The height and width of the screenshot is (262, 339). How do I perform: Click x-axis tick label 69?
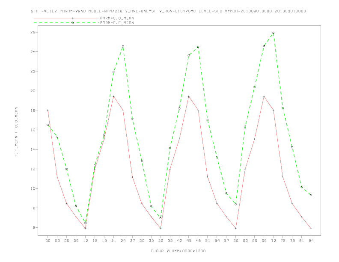point(264,241)
